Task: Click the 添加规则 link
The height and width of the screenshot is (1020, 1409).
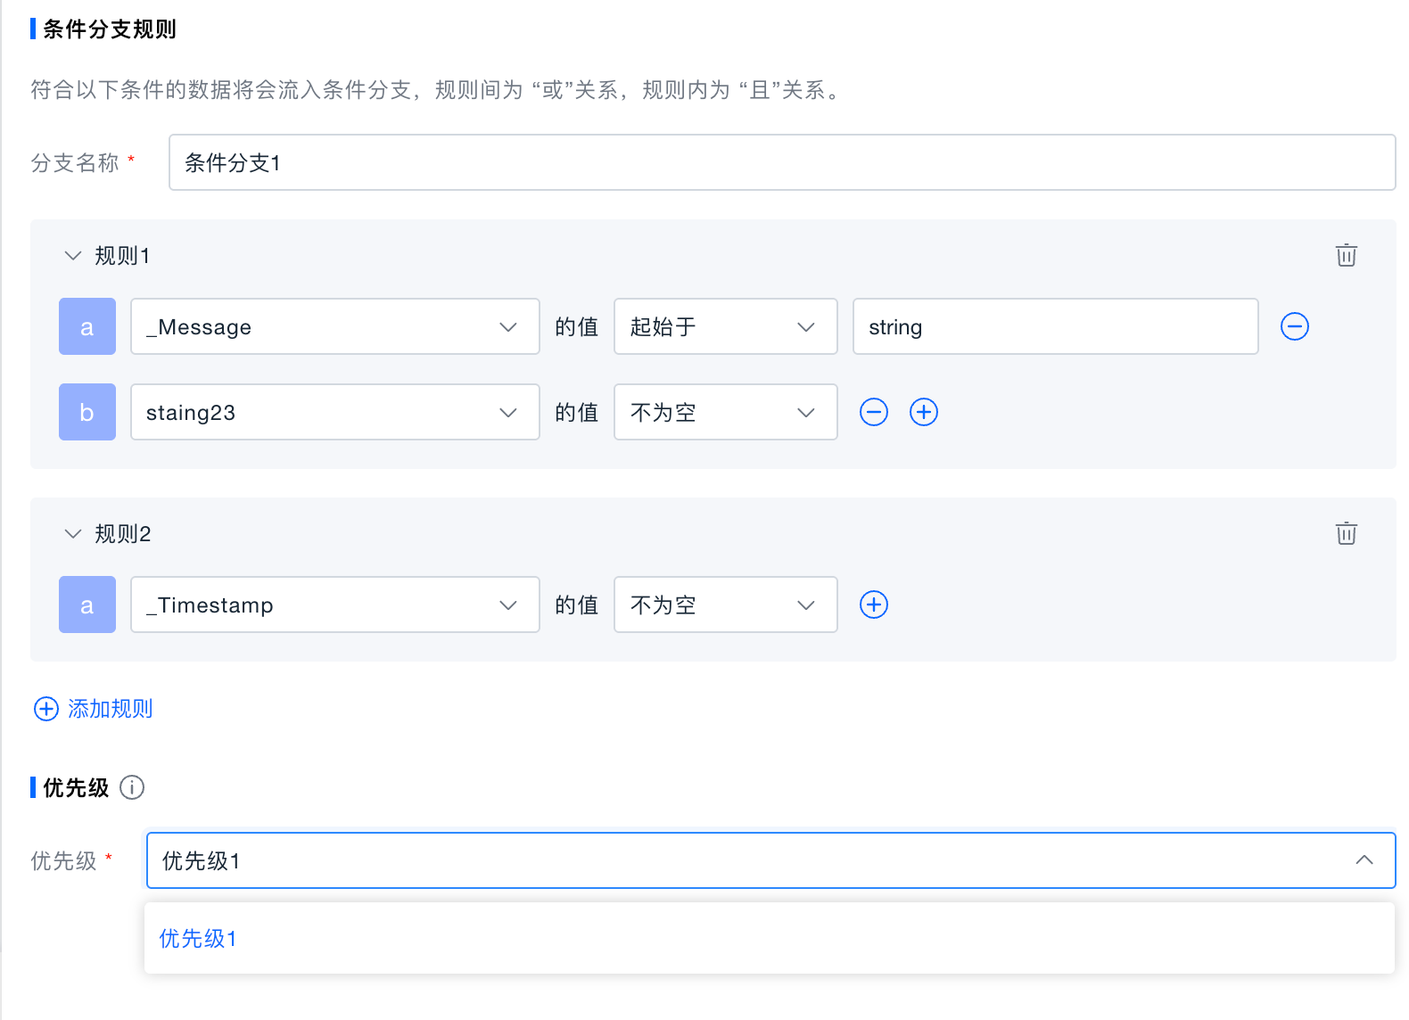Action: point(110,709)
